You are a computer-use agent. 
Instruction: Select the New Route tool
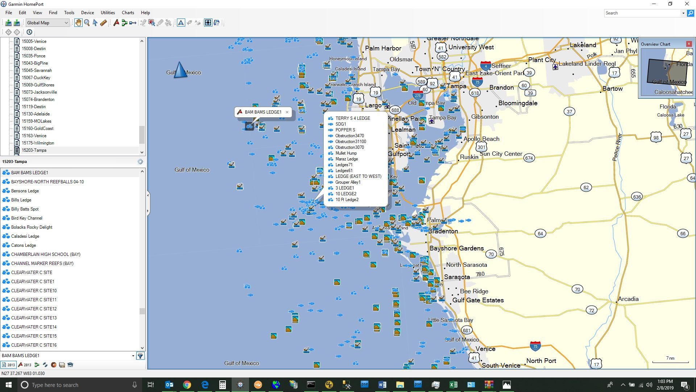[124, 23]
